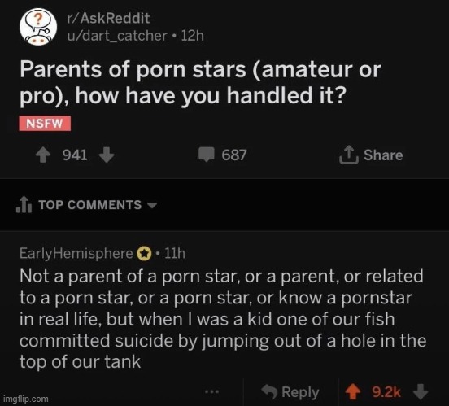The image size is (449, 406).
Task: Downvote the AskReddit post
Action: pyautogui.click(x=107, y=155)
